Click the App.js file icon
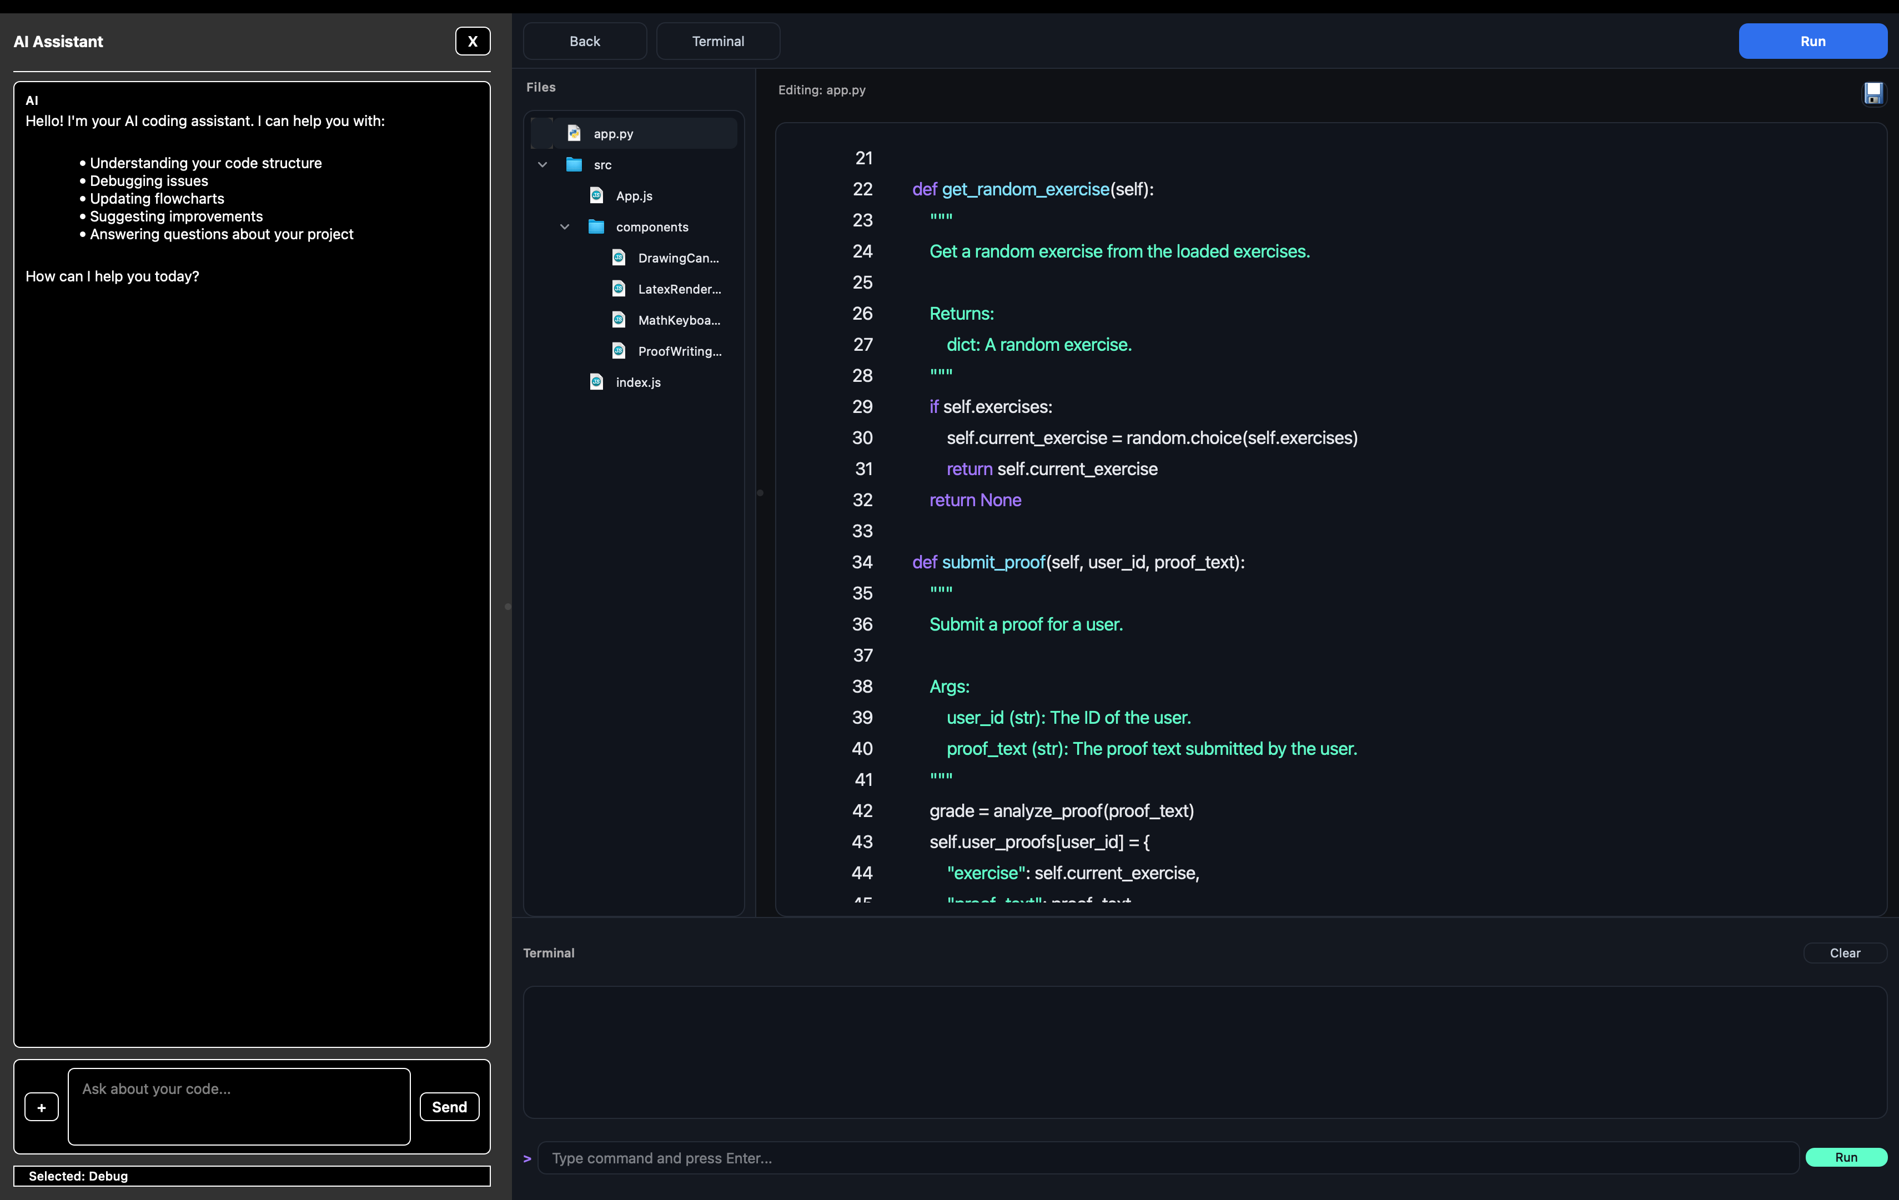Image resolution: width=1899 pixels, height=1200 pixels. (597, 195)
